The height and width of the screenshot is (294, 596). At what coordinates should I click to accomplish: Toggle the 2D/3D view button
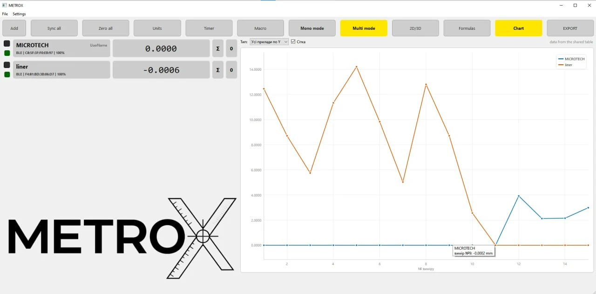[415, 28]
